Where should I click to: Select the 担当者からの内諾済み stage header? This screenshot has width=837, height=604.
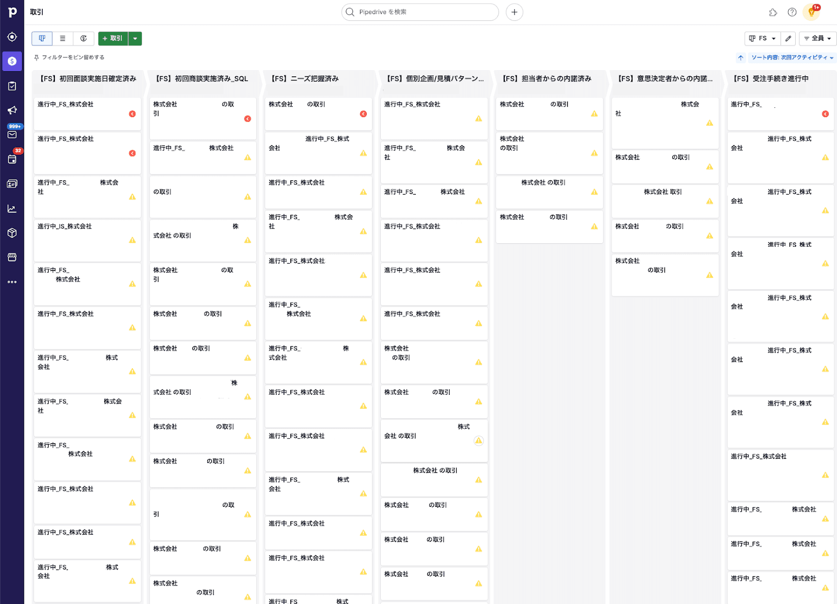[547, 78]
